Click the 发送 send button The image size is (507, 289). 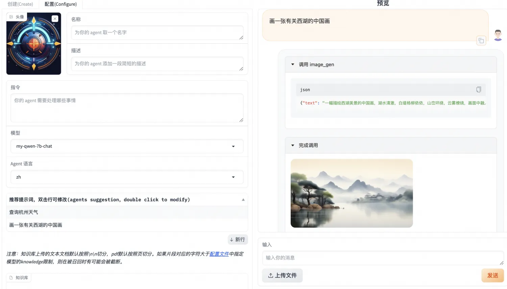[x=492, y=275]
